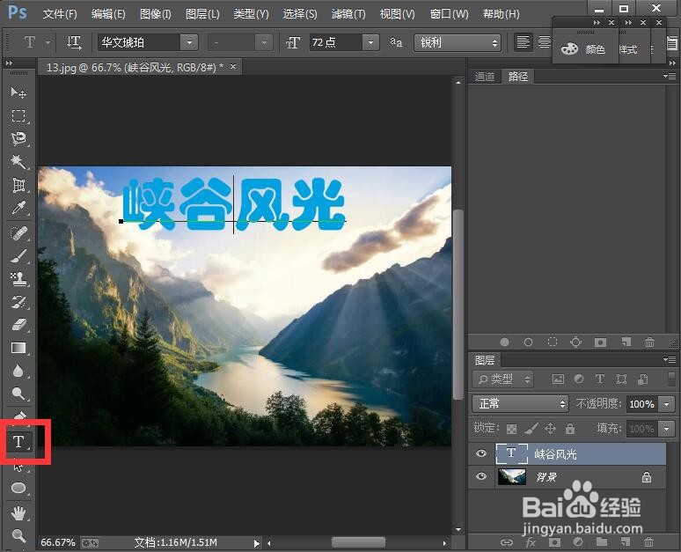This screenshot has width=681, height=552.
Task: Toggle the layer filtering switch
Action: [671, 379]
